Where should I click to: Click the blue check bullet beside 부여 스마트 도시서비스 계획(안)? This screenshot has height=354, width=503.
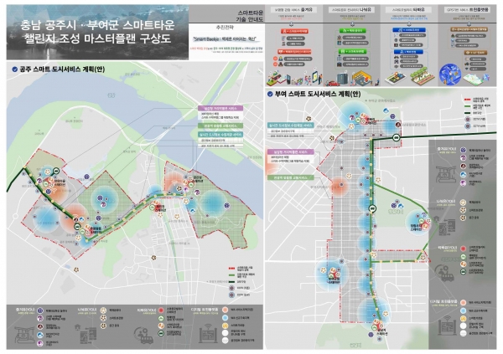click(270, 94)
